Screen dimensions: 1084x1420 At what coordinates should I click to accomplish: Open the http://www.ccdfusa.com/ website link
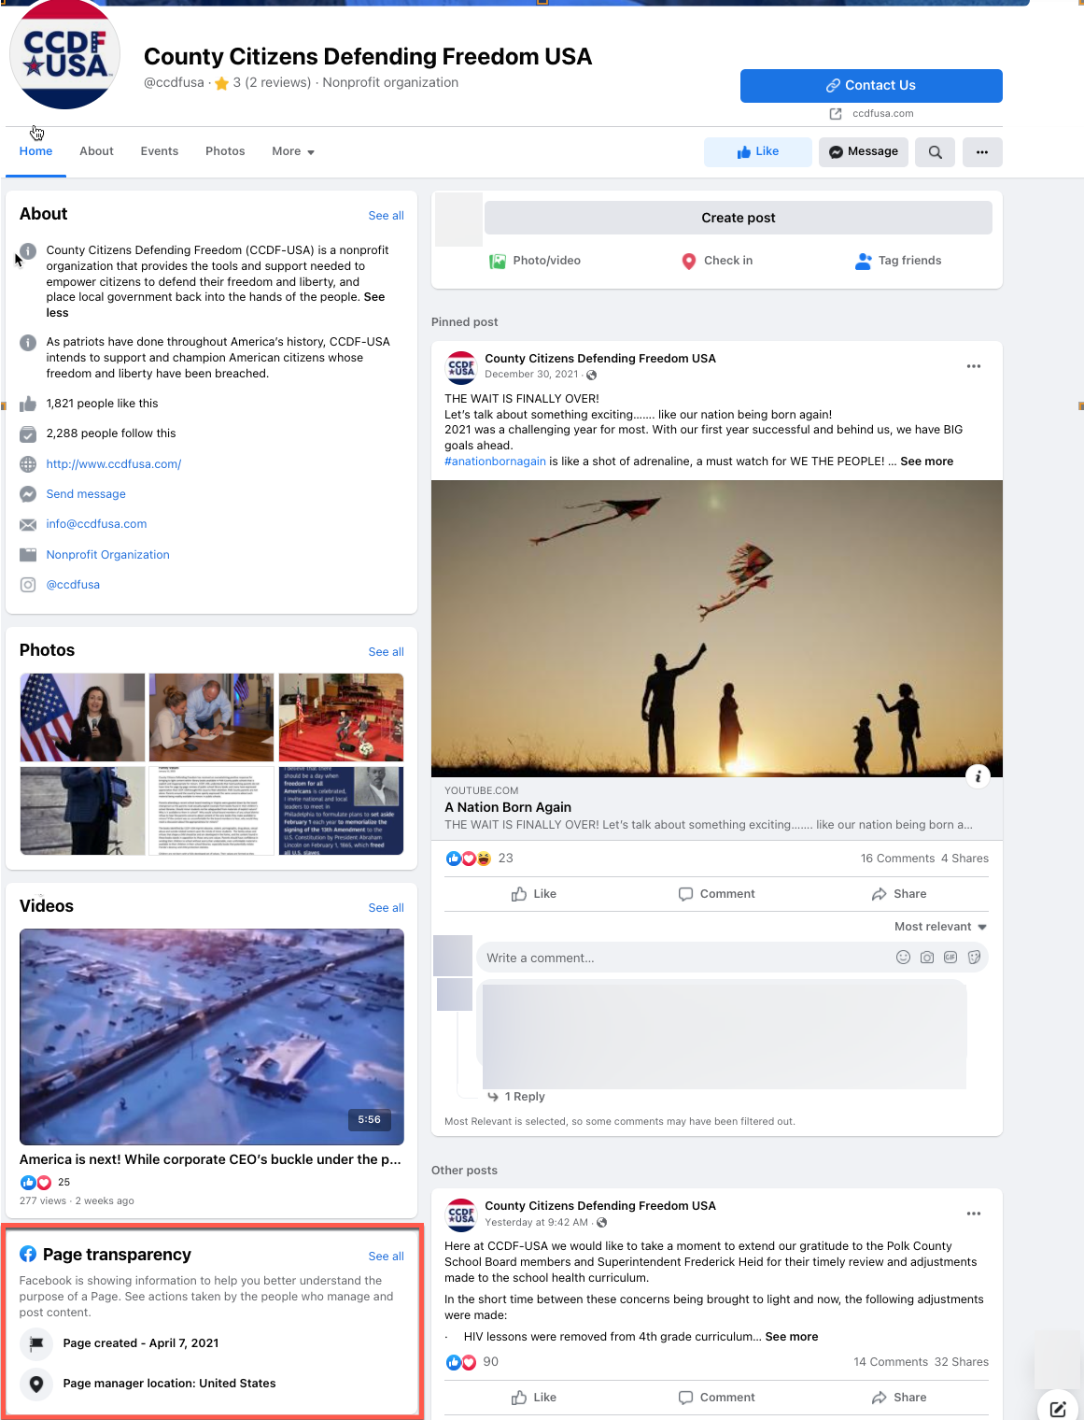click(x=114, y=464)
